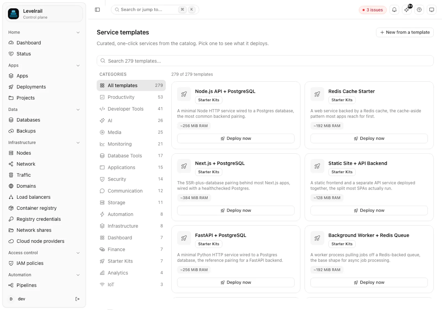Image resolution: width=442 pixels, height=310 pixels.
Task: Filter by Productivity category
Action: pos(131,97)
